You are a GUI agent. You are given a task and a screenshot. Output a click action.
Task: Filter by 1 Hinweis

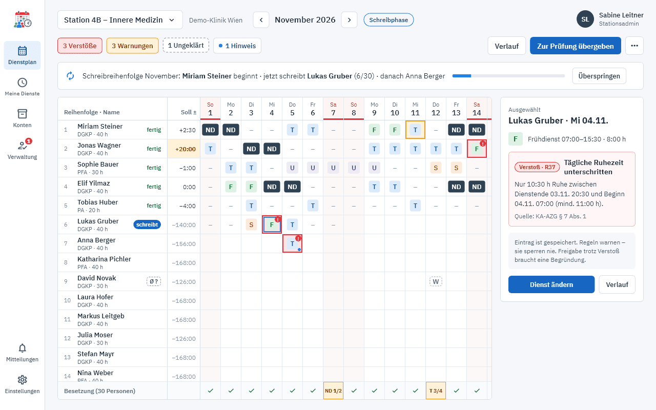[237, 46]
